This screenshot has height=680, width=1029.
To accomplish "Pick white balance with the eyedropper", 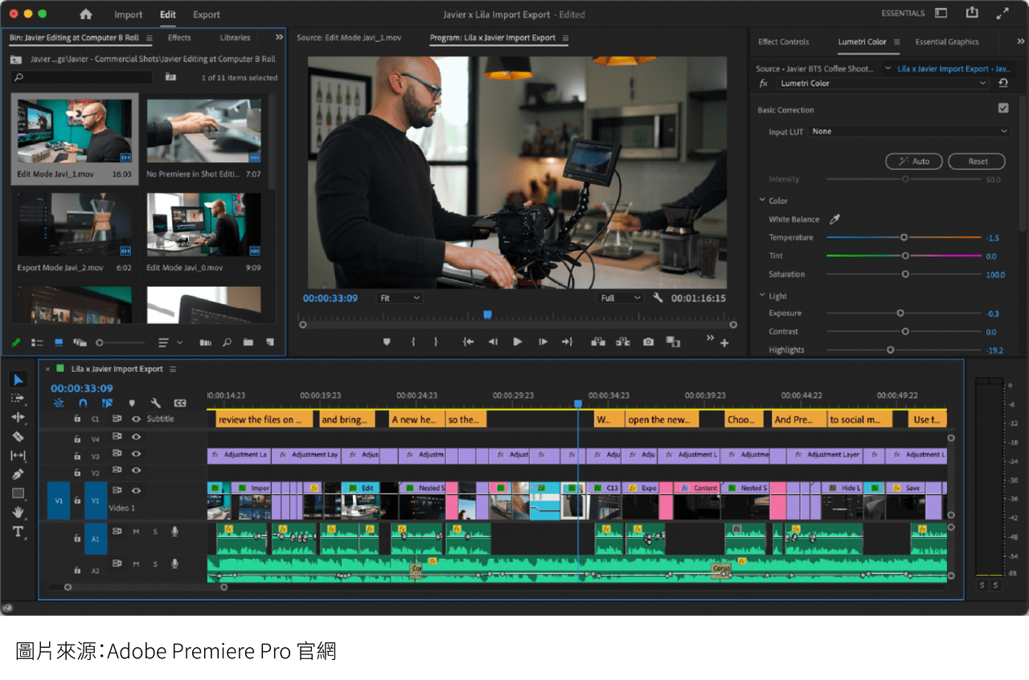I will point(834,219).
